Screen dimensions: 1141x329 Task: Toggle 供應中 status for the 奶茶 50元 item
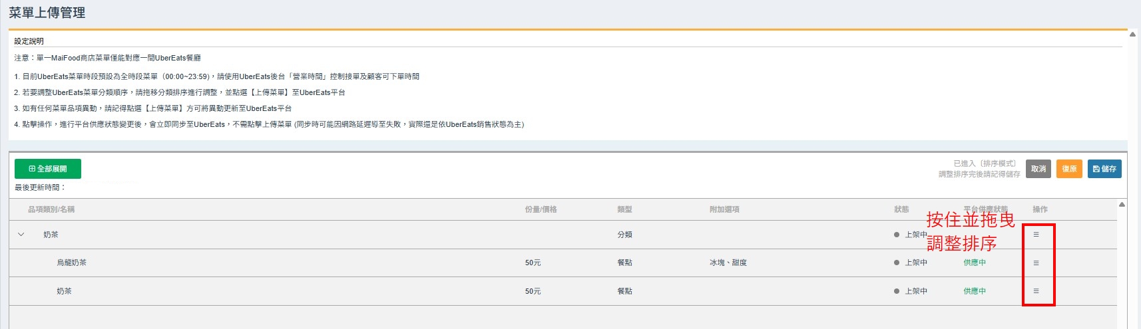click(975, 291)
